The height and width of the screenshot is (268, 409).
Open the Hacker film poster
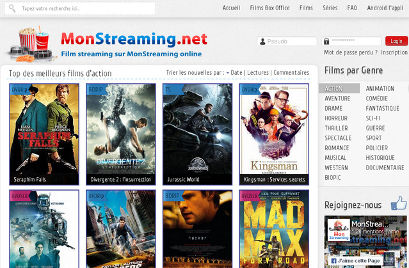197,229
